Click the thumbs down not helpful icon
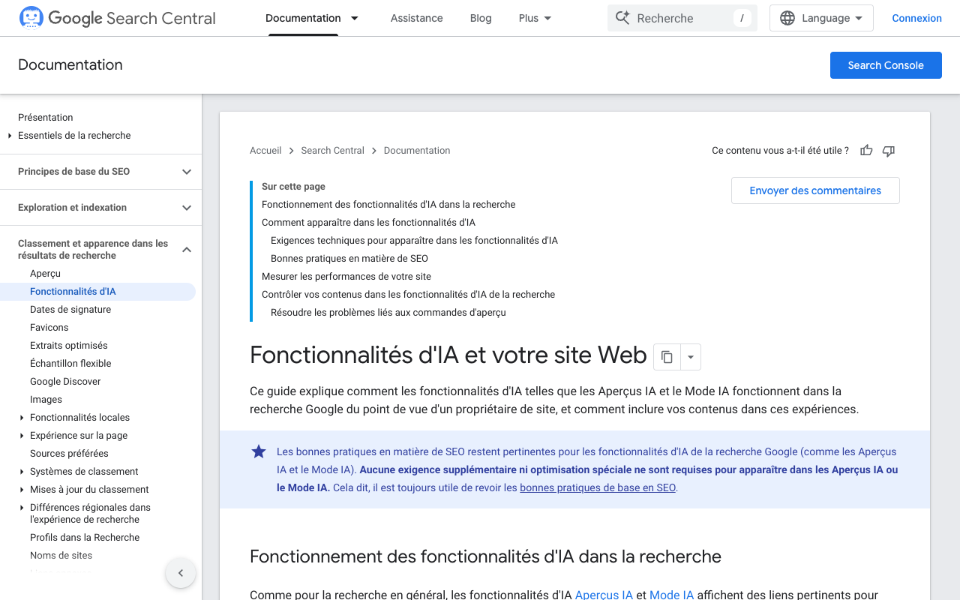The height and width of the screenshot is (600, 960). click(889, 151)
